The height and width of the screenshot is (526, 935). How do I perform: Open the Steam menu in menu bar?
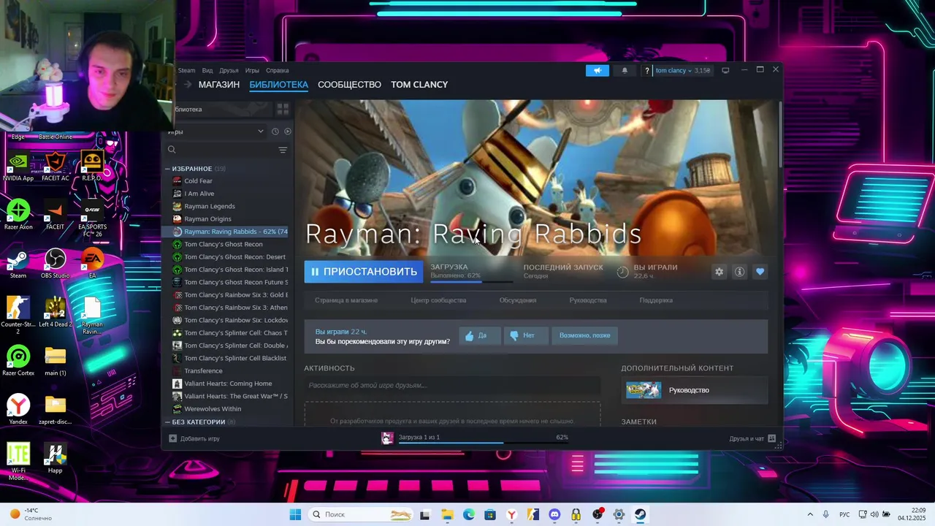(x=187, y=71)
